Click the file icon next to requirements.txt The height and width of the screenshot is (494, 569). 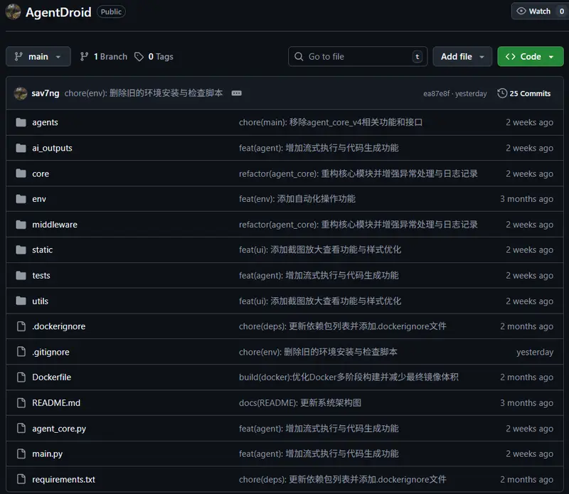tap(21, 480)
